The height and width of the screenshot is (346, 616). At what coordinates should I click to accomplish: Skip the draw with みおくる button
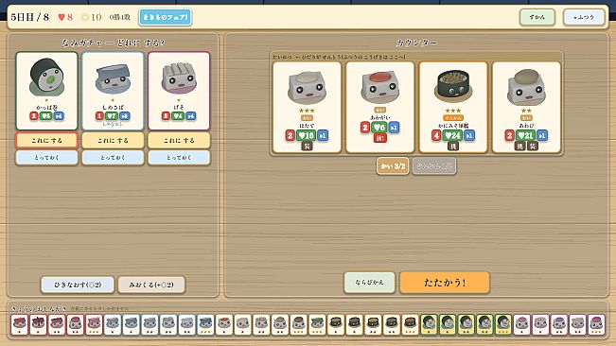click(151, 285)
